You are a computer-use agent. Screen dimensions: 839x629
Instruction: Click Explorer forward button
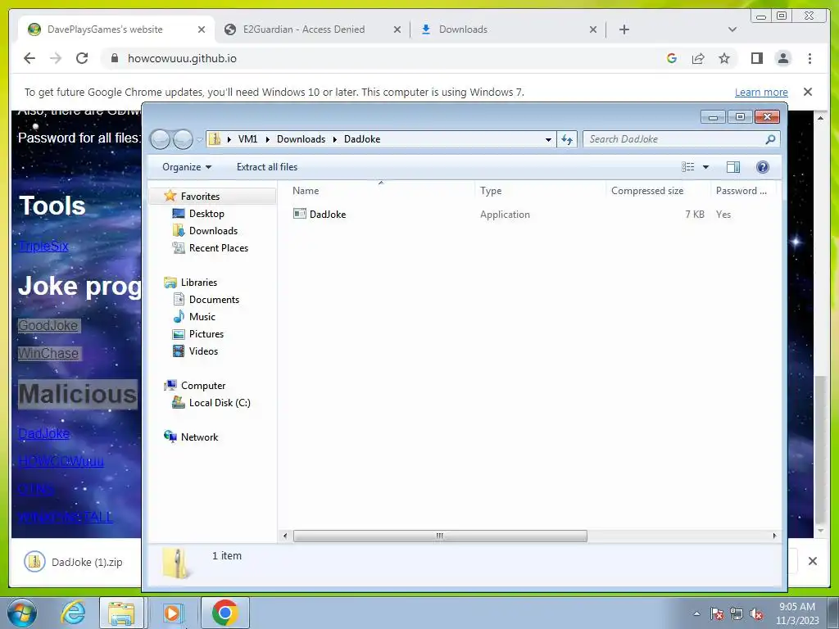(x=183, y=139)
